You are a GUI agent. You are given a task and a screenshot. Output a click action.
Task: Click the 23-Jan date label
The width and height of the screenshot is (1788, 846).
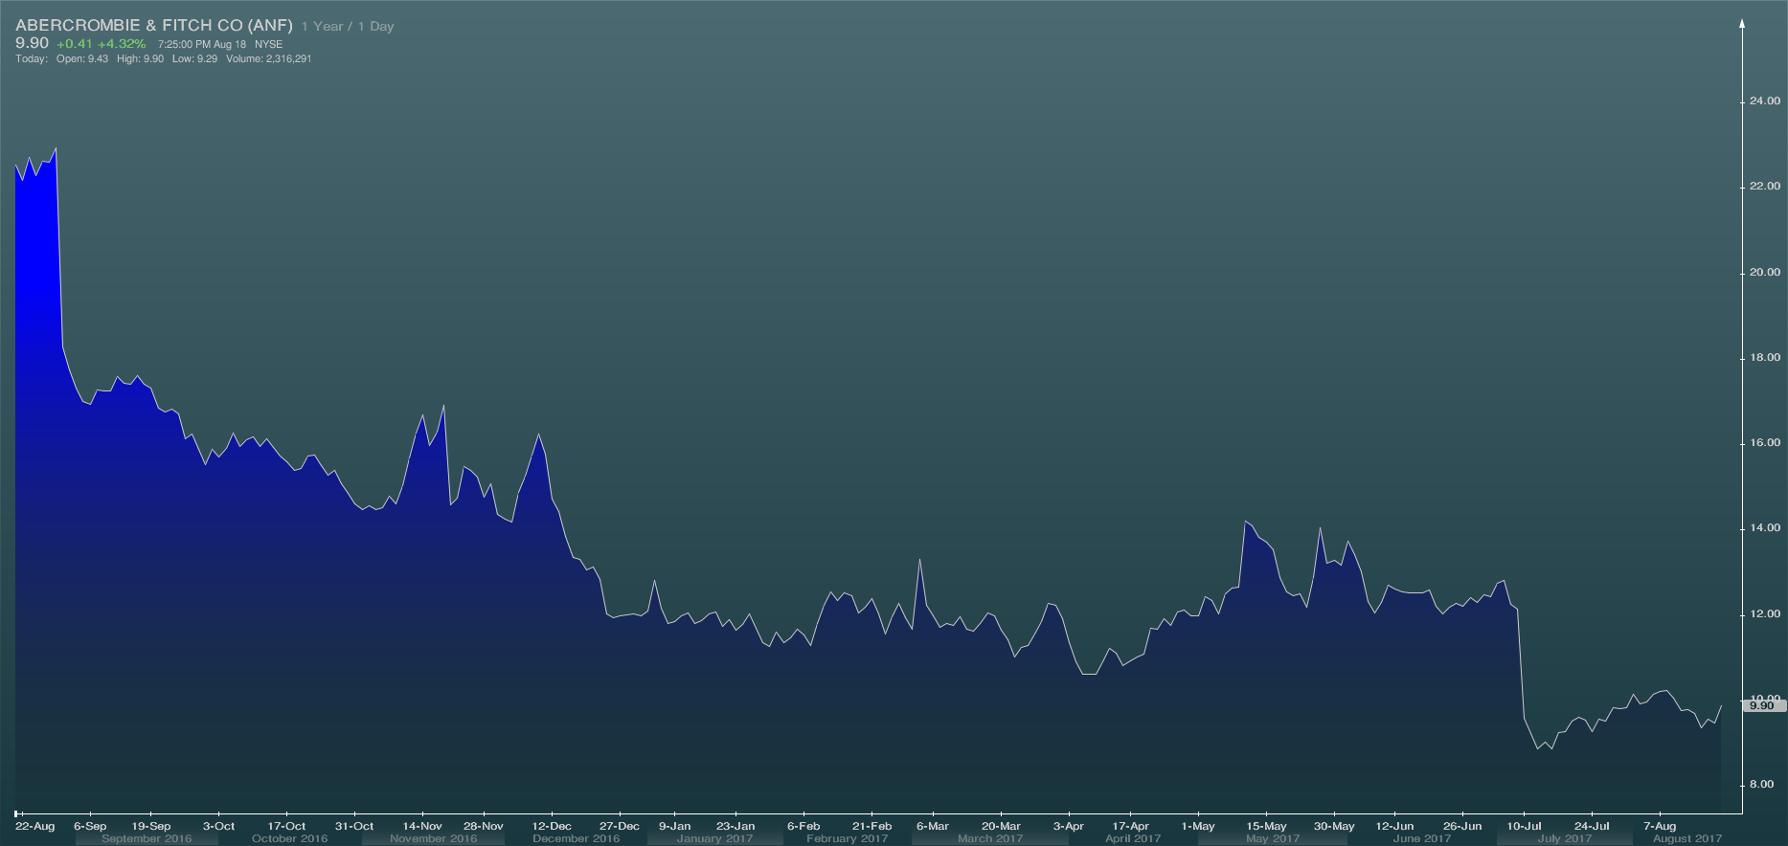click(736, 825)
